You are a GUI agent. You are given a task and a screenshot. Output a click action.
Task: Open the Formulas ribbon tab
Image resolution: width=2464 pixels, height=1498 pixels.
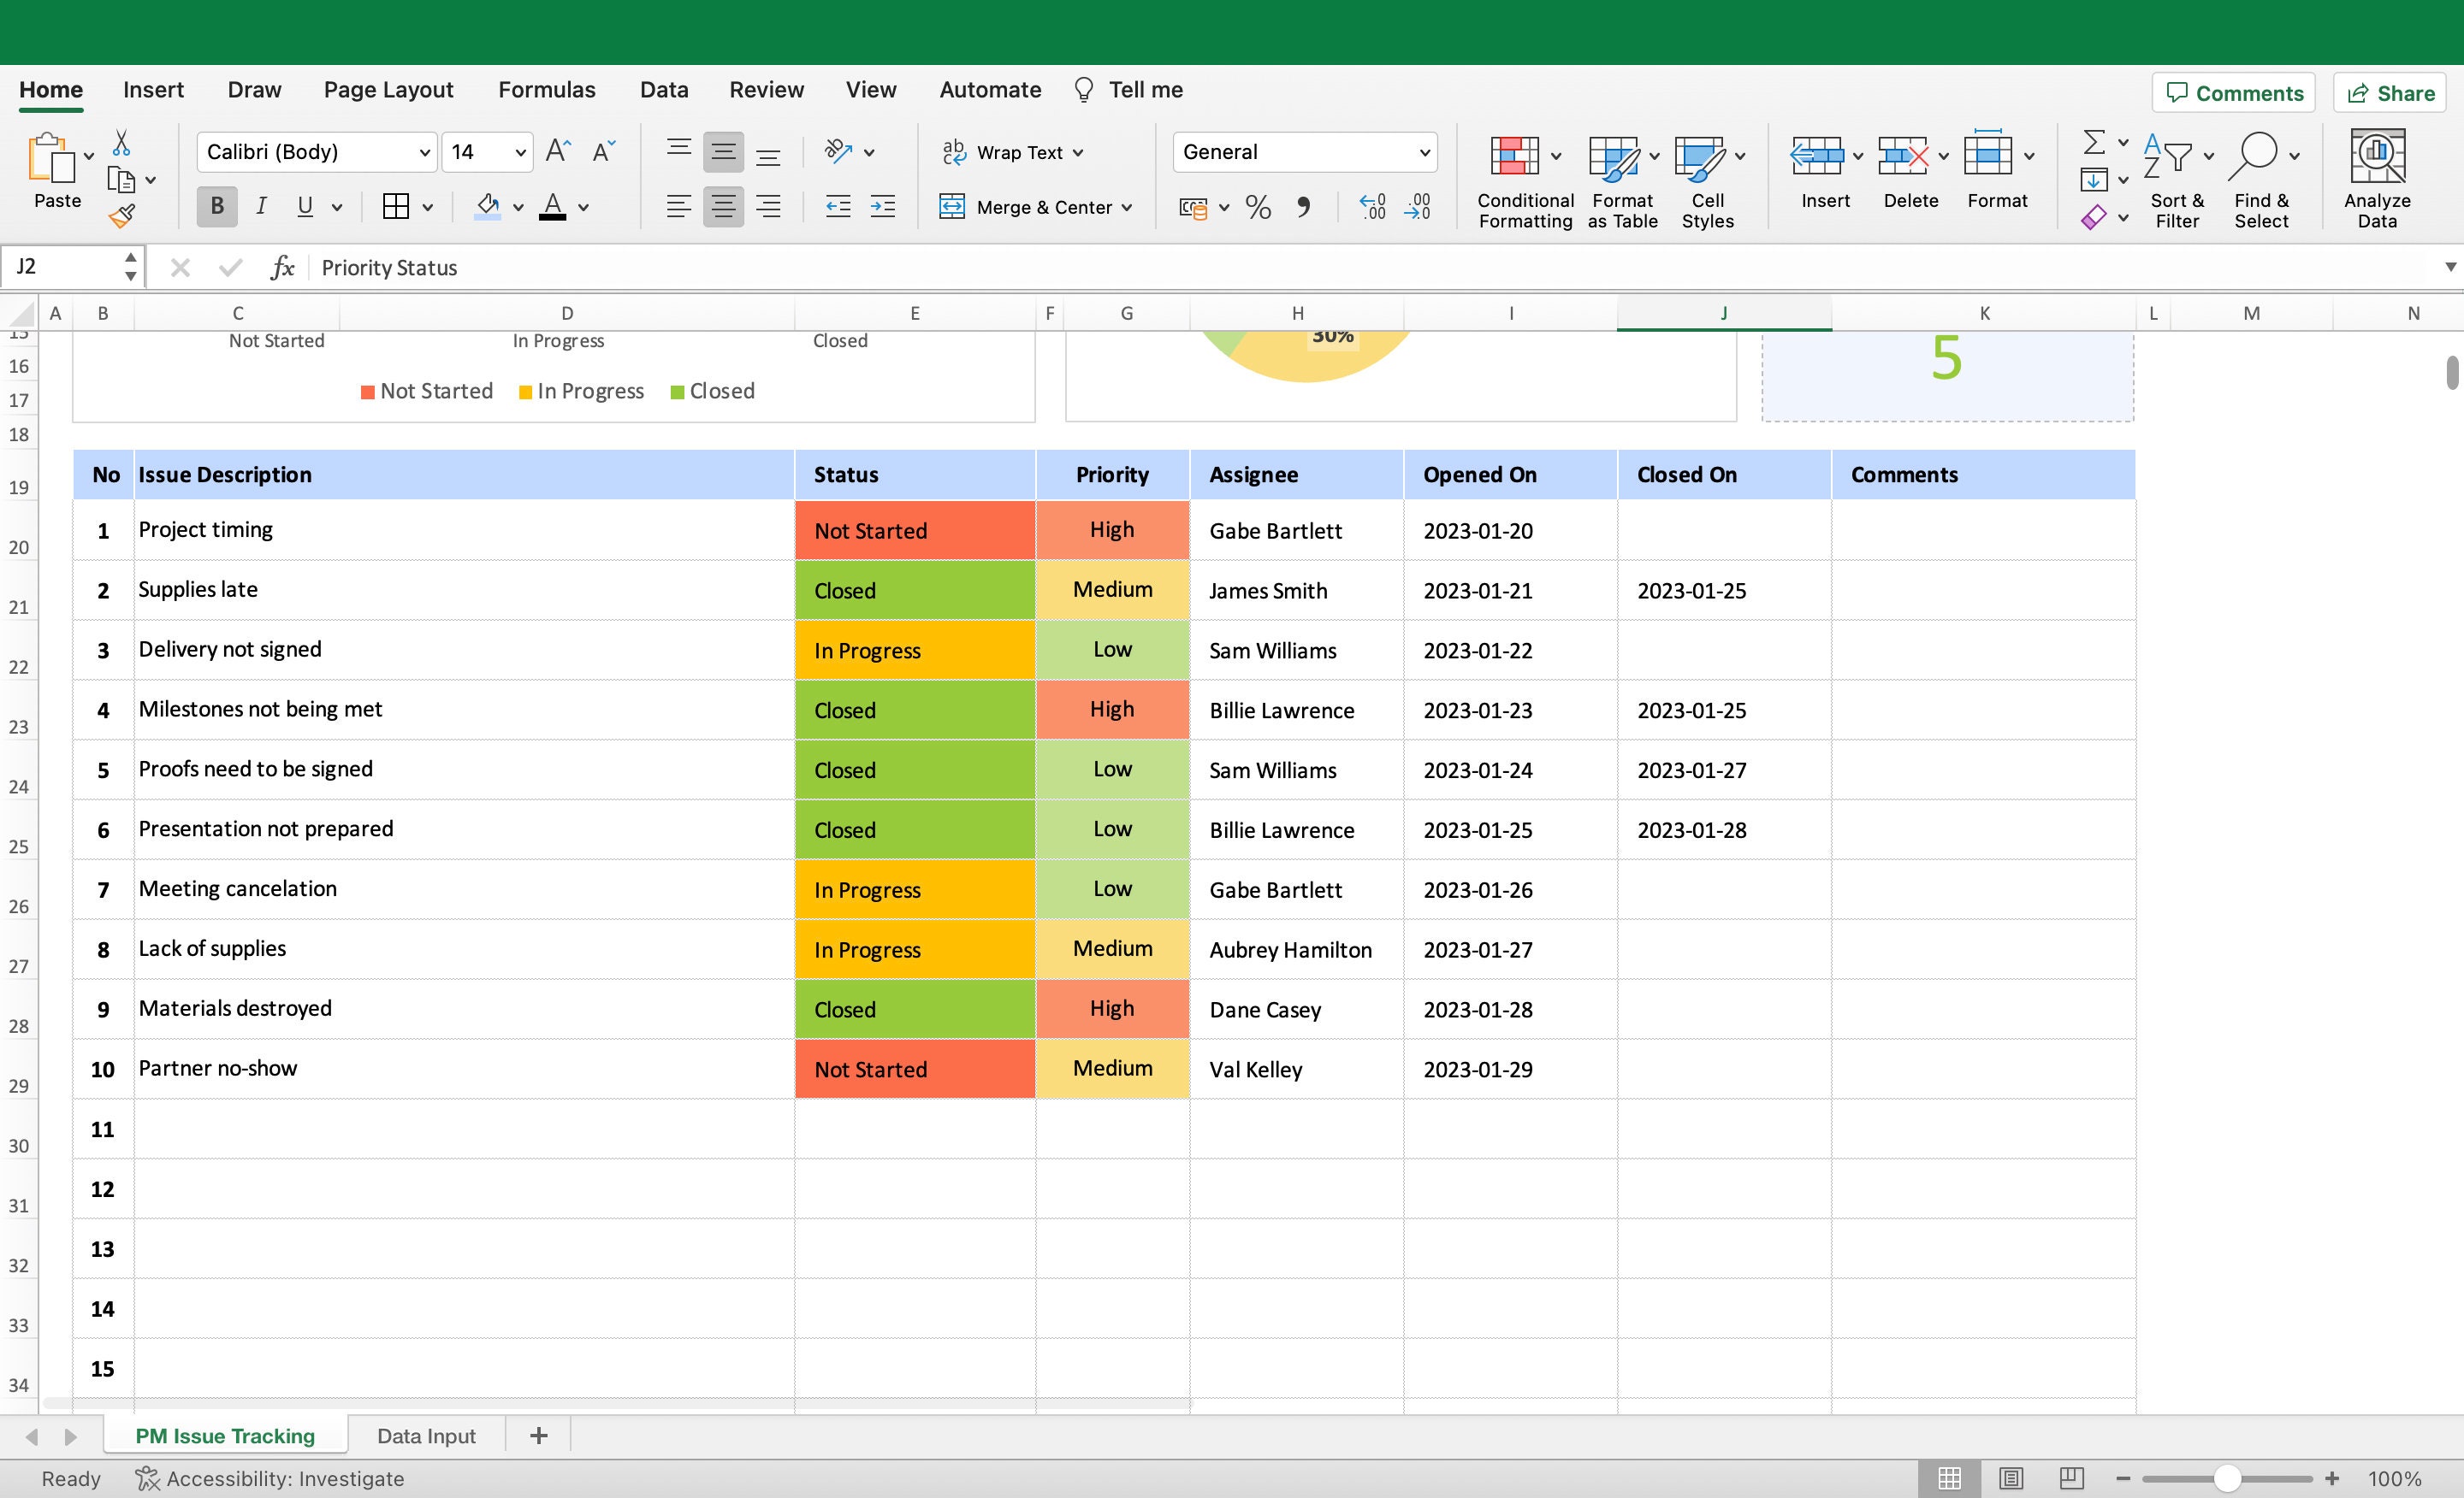[x=546, y=89]
